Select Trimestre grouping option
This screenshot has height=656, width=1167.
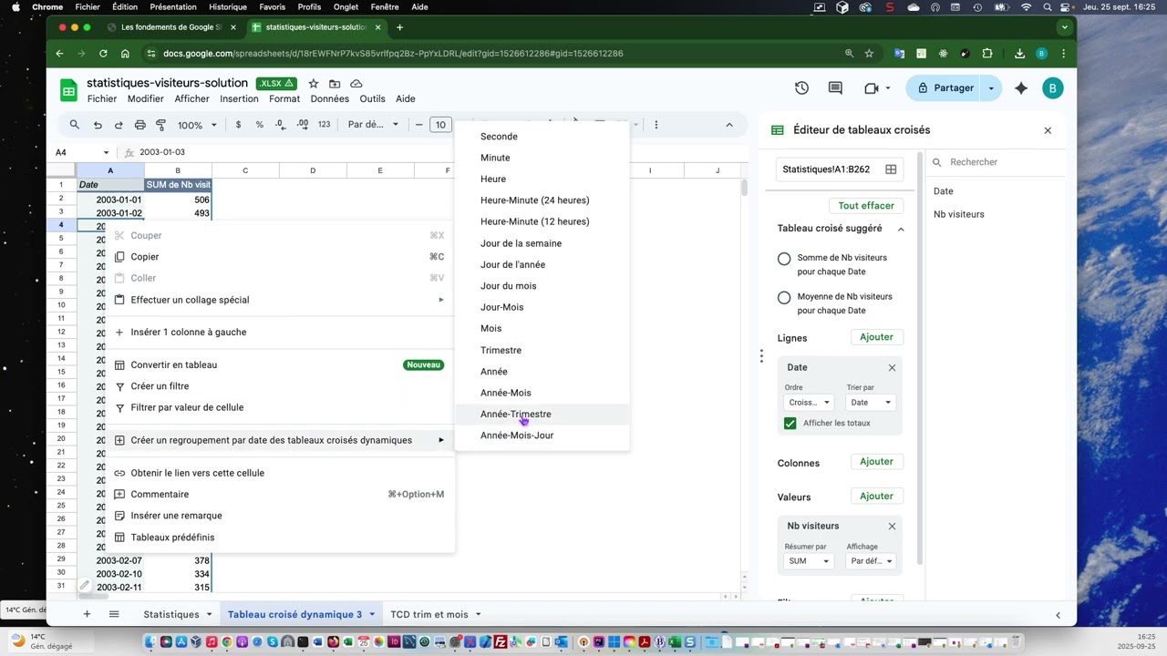point(542,350)
